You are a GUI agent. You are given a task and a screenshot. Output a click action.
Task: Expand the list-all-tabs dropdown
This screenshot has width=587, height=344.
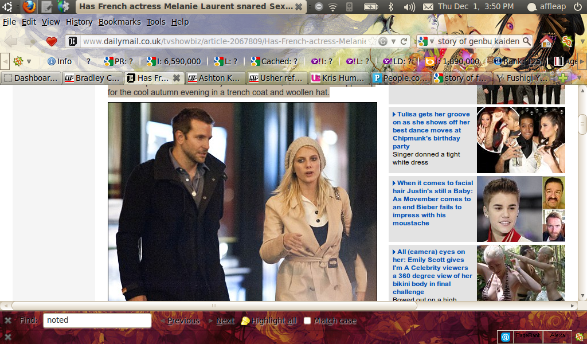580,78
